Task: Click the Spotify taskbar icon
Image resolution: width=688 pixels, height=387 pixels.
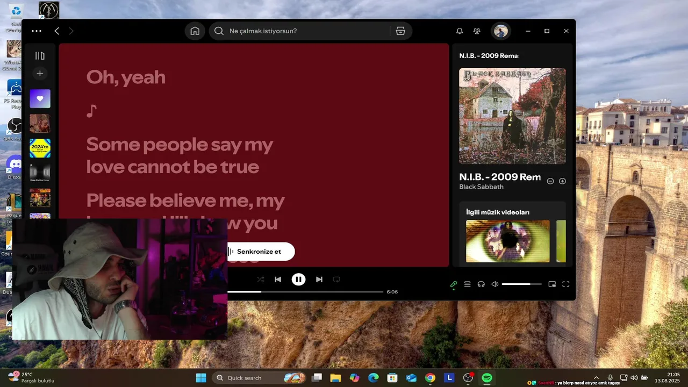Action: 487,378
